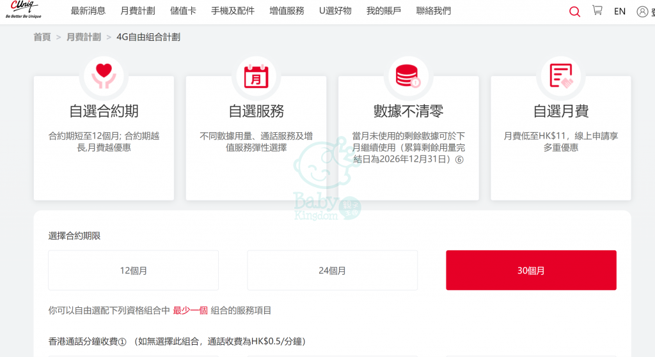Image resolution: width=655 pixels, height=357 pixels.
Task: Click text 合約期短至12個月; 合約期越長,月費越優惠
Action: (104, 142)
